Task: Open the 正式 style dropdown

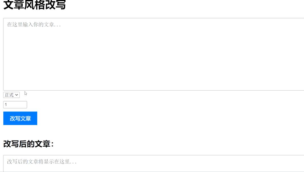Action: [12, 95]
